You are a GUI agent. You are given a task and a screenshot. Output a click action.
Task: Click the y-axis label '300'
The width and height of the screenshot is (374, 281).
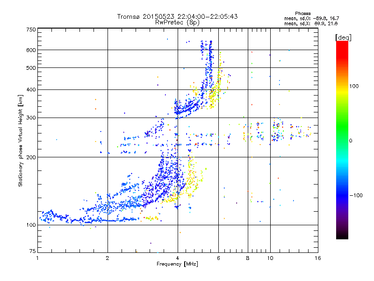pos(31,118)
